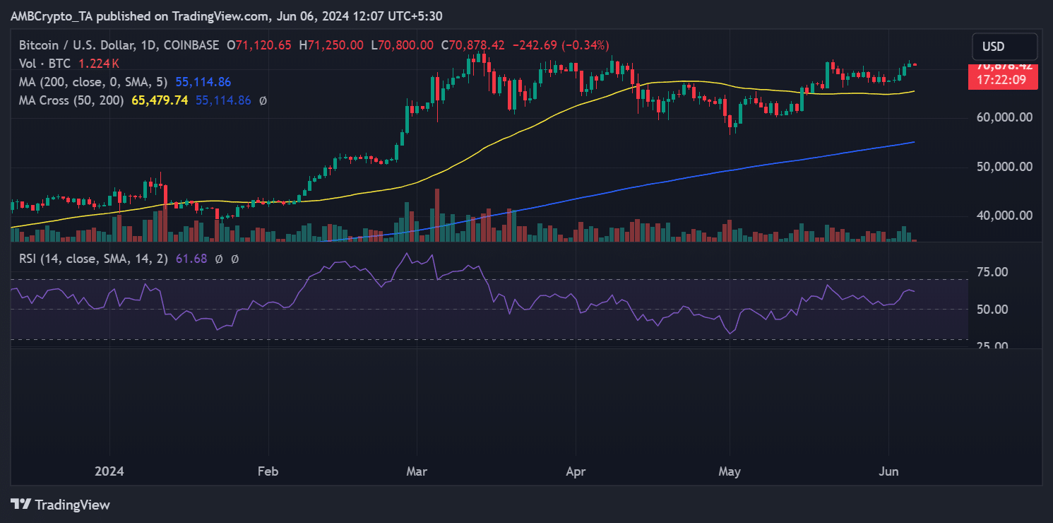Image resolution: width=1053 pixels, height=523 pixels.
Task: Click the bar countdown timer 17:22:09
Action: tap(1003, 81)
